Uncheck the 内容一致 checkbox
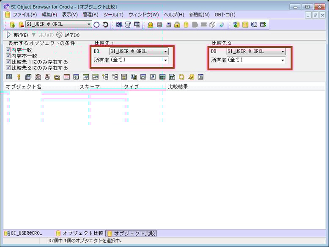Image resolution: width=329 pixels, height=247 pixels. tap(8, 50)
